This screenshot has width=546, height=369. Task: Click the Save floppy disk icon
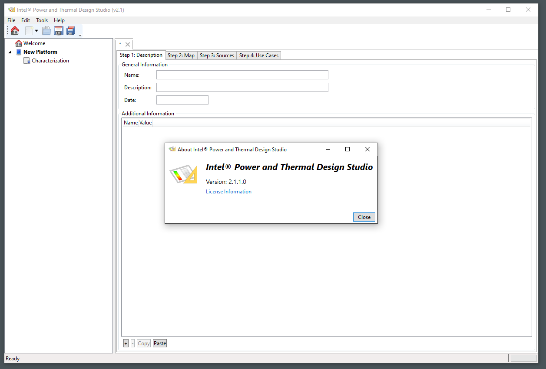[59, 30]
